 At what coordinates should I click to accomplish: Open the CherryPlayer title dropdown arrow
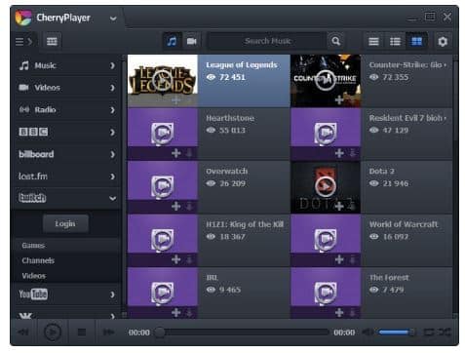[x=113, y=19]
